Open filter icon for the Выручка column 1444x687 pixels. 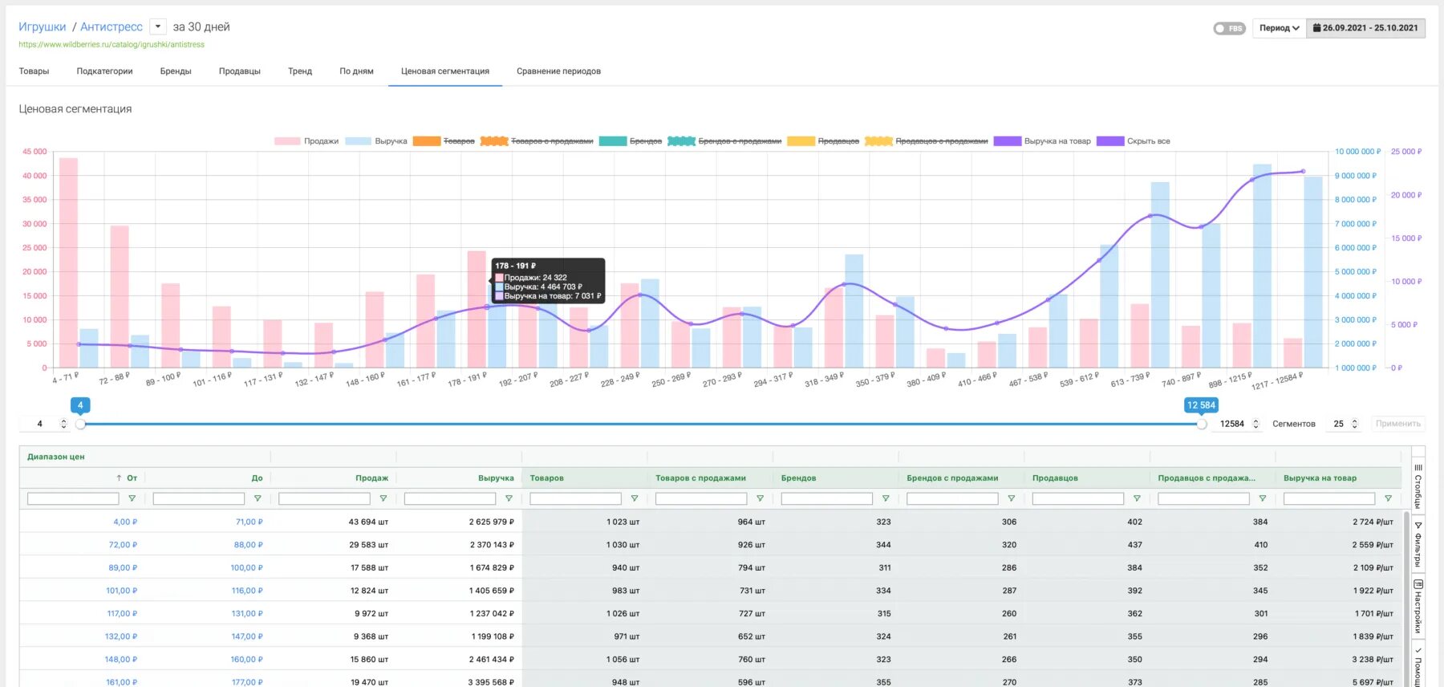[509, 498]
